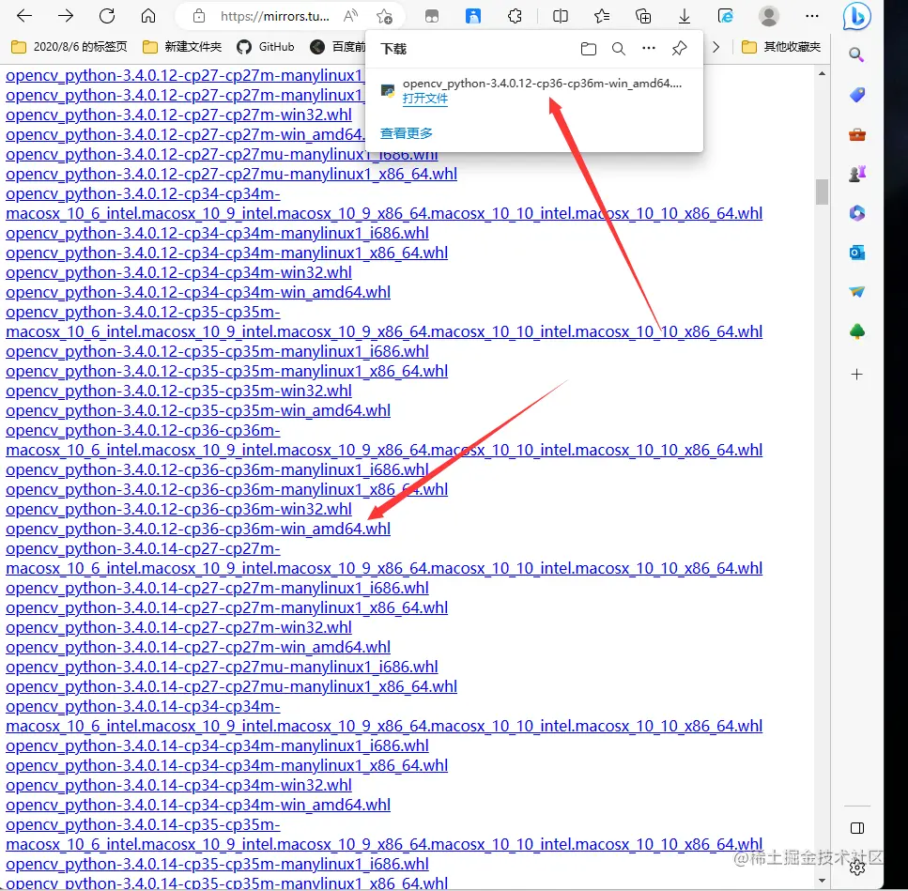Click the vertical scrollbar thumb

[x=822, y=192]
